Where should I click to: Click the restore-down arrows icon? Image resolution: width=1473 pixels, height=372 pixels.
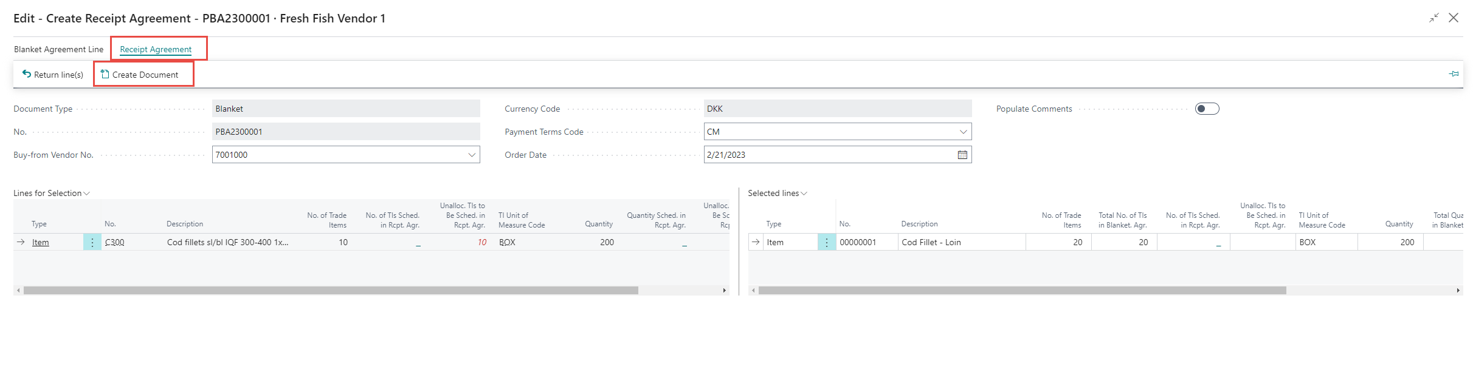point(1434,18)
